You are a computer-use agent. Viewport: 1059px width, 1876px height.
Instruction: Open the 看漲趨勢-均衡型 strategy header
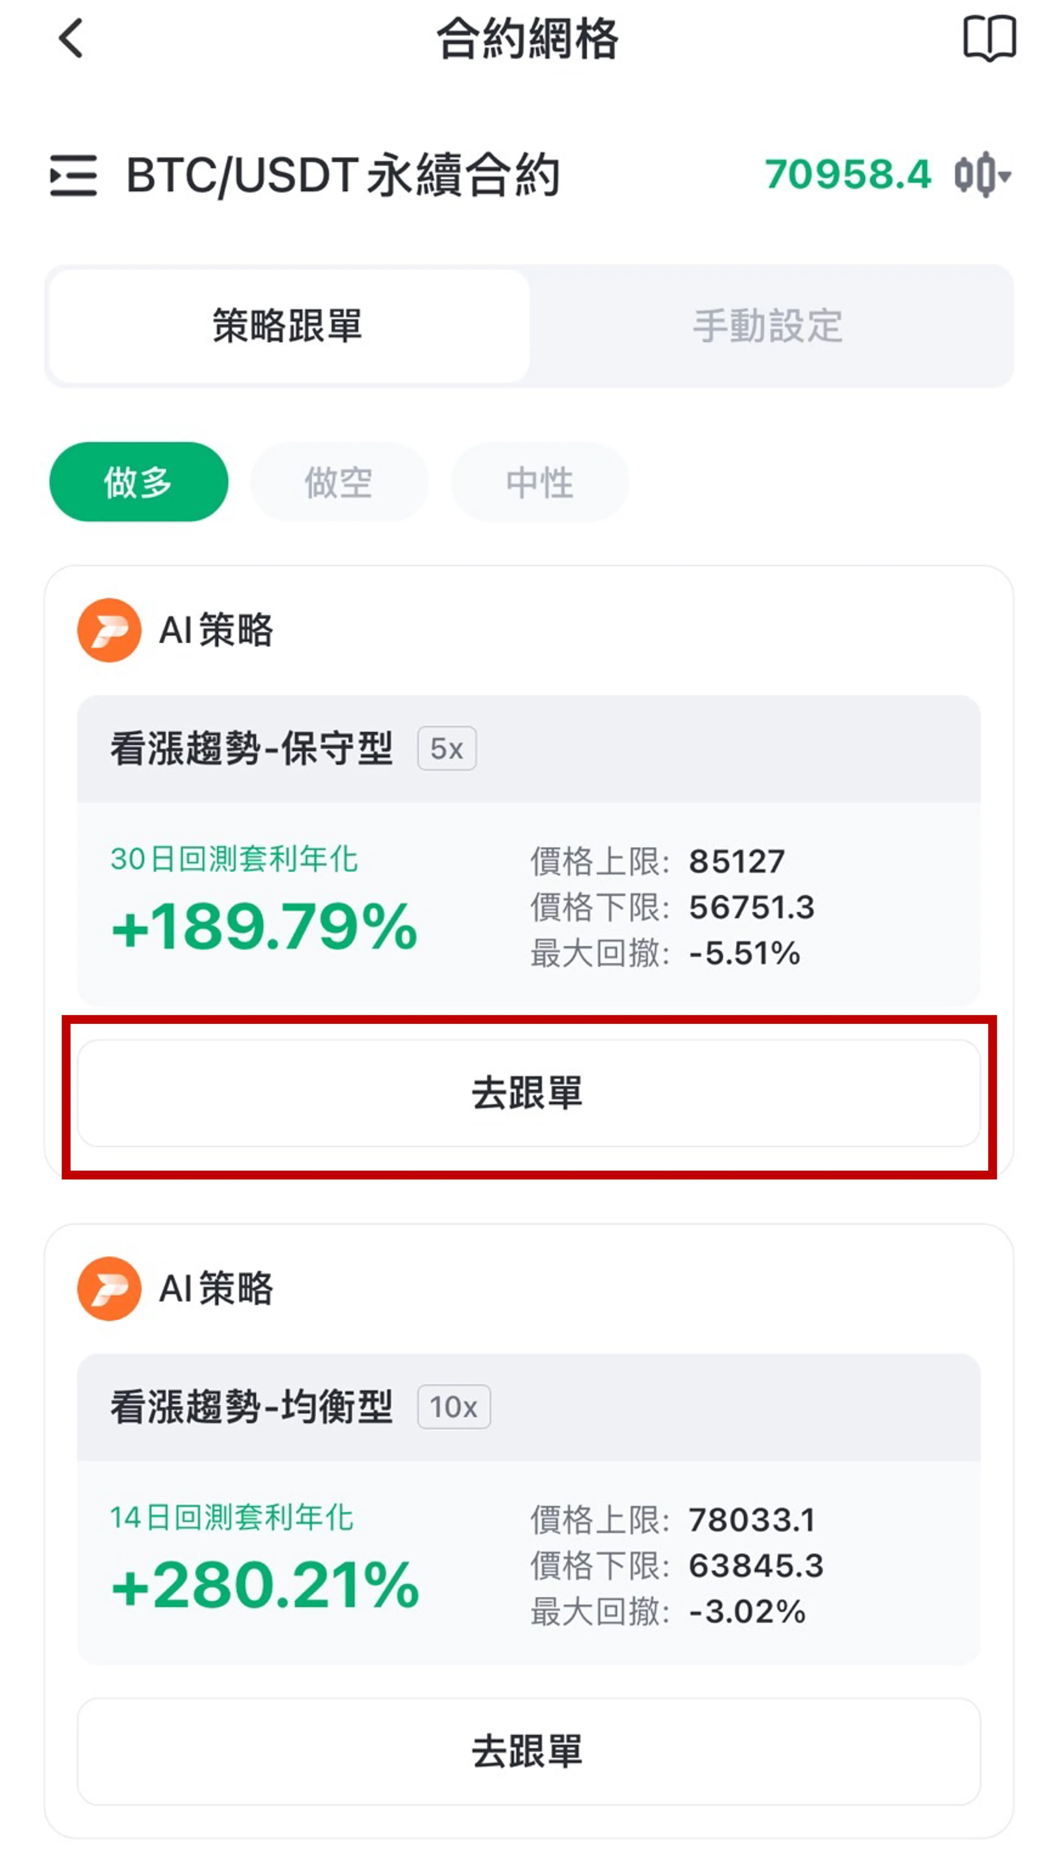[529, 1407]
